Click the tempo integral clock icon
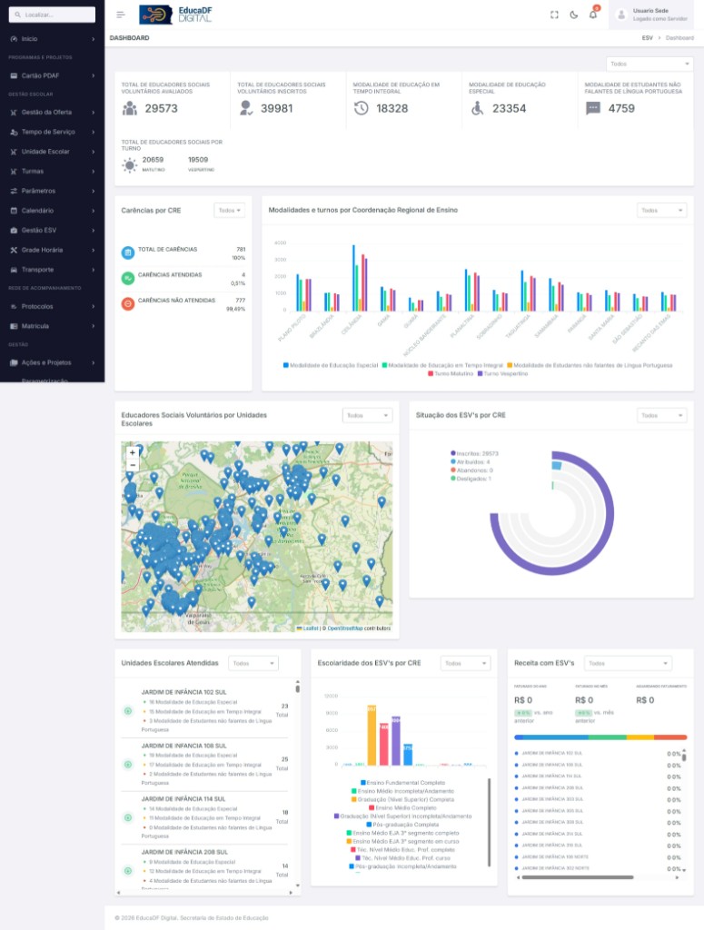Viewport: 704px width, 930px height. (x=362, y=108)
